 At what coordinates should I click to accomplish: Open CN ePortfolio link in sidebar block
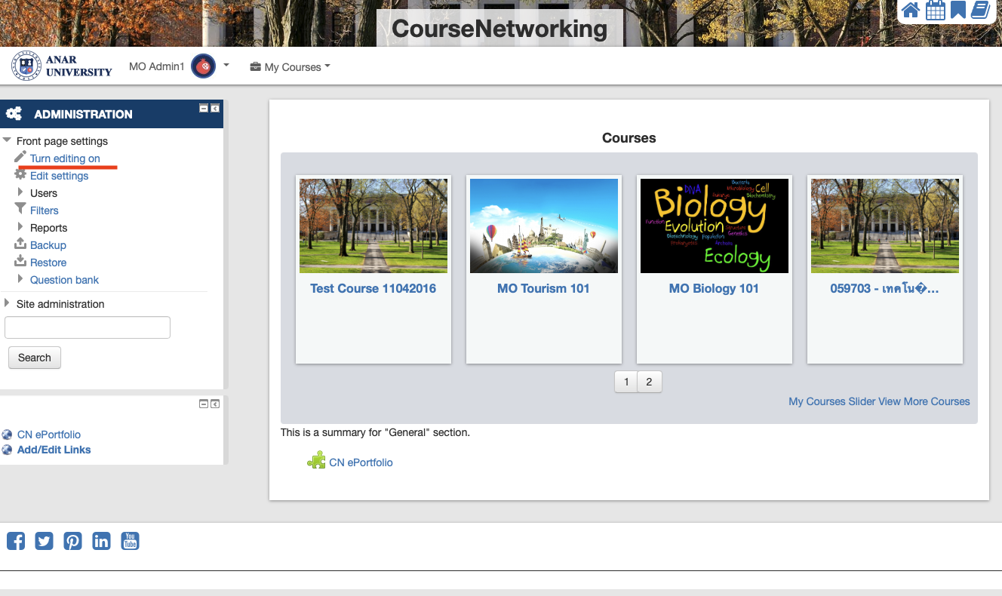[49, 435]
